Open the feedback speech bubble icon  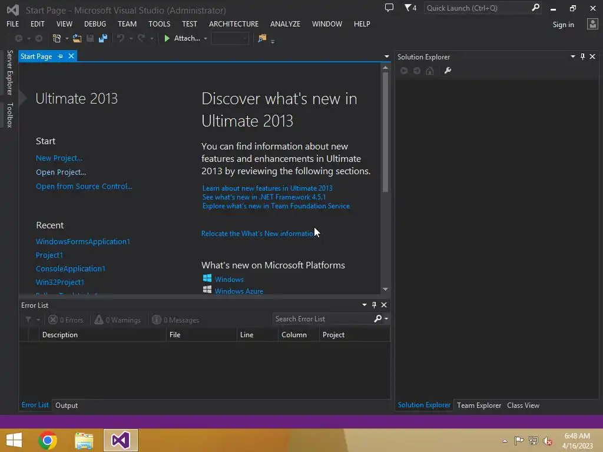(389, 8)
